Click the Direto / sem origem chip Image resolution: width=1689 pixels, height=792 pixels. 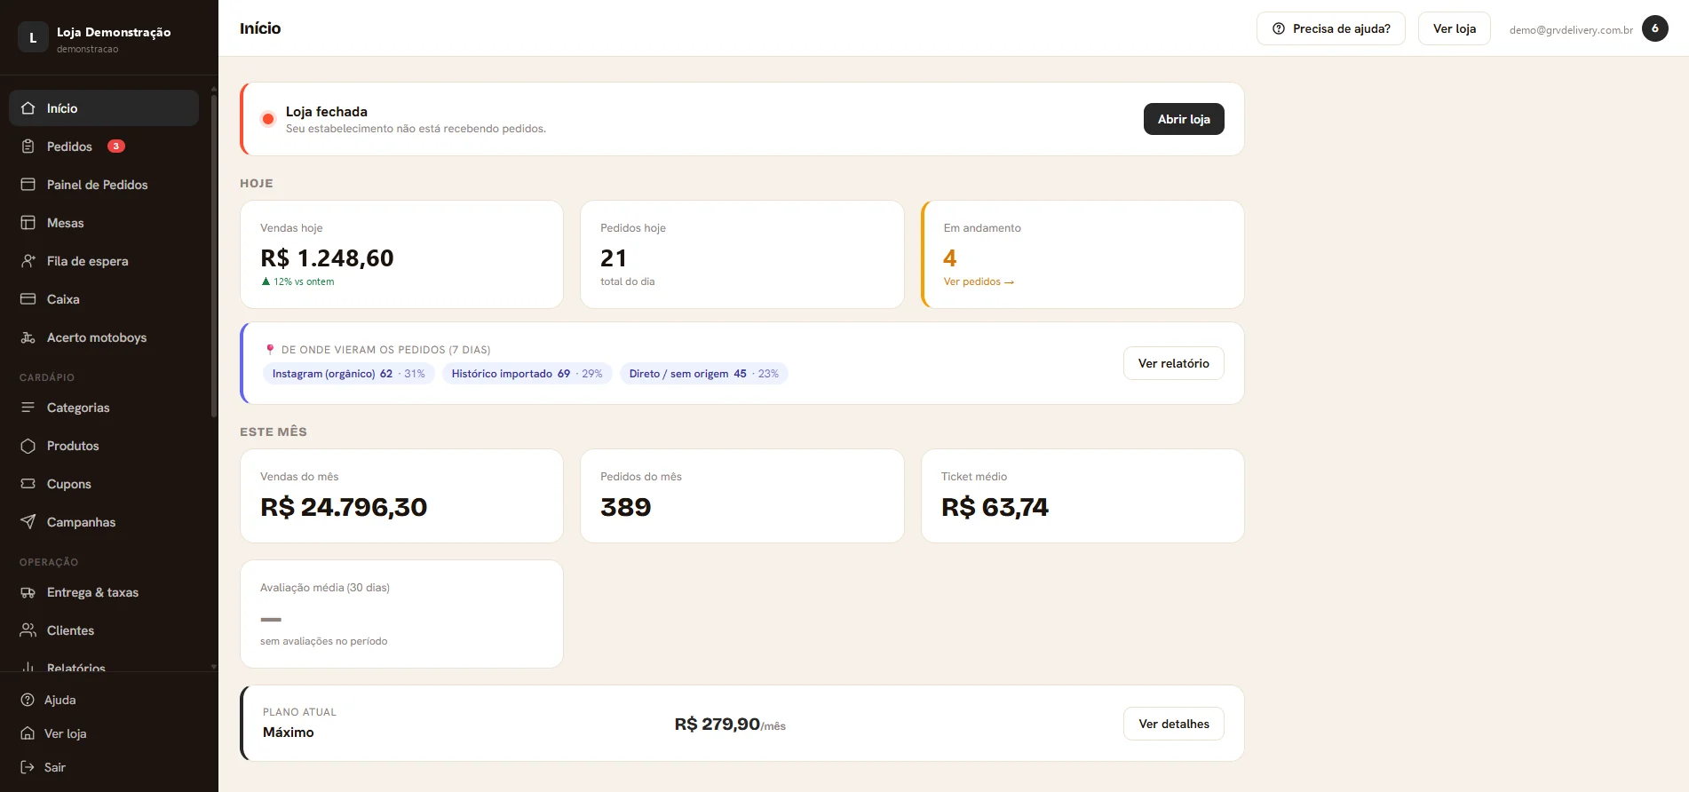(x=703, y=374)
